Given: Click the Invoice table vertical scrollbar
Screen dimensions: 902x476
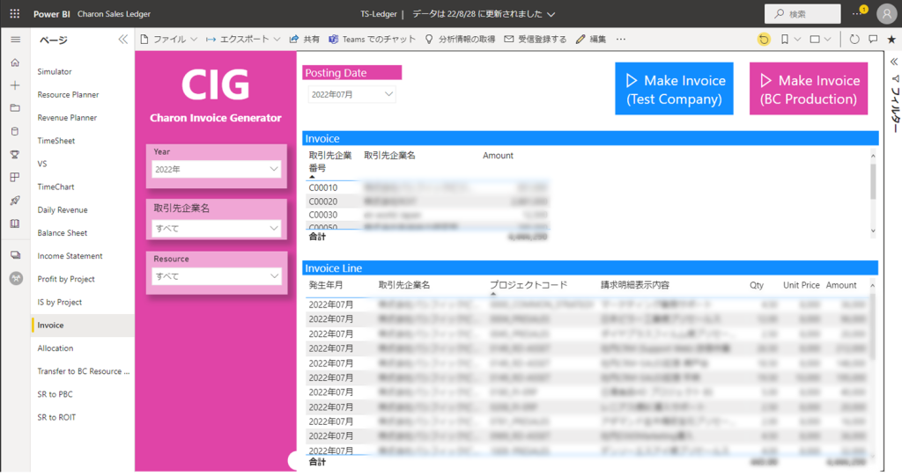Looking at the screenshot, I should (873, 181).
